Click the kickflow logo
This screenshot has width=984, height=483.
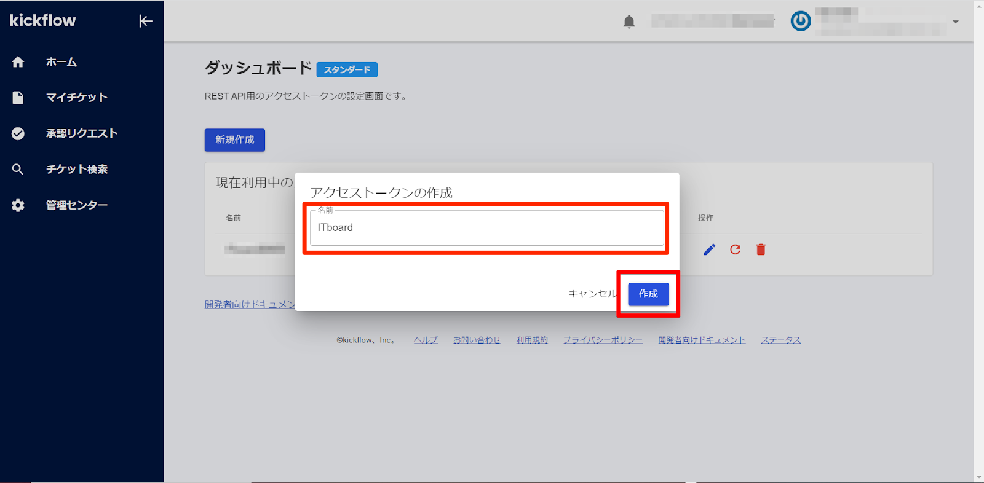(x=42, y=21)
